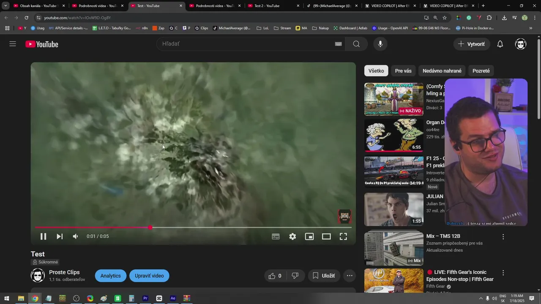The image size is (541, 304).
Task: Save video with Uložiť button
Action: pyautogui.click(x=324, y=276)
